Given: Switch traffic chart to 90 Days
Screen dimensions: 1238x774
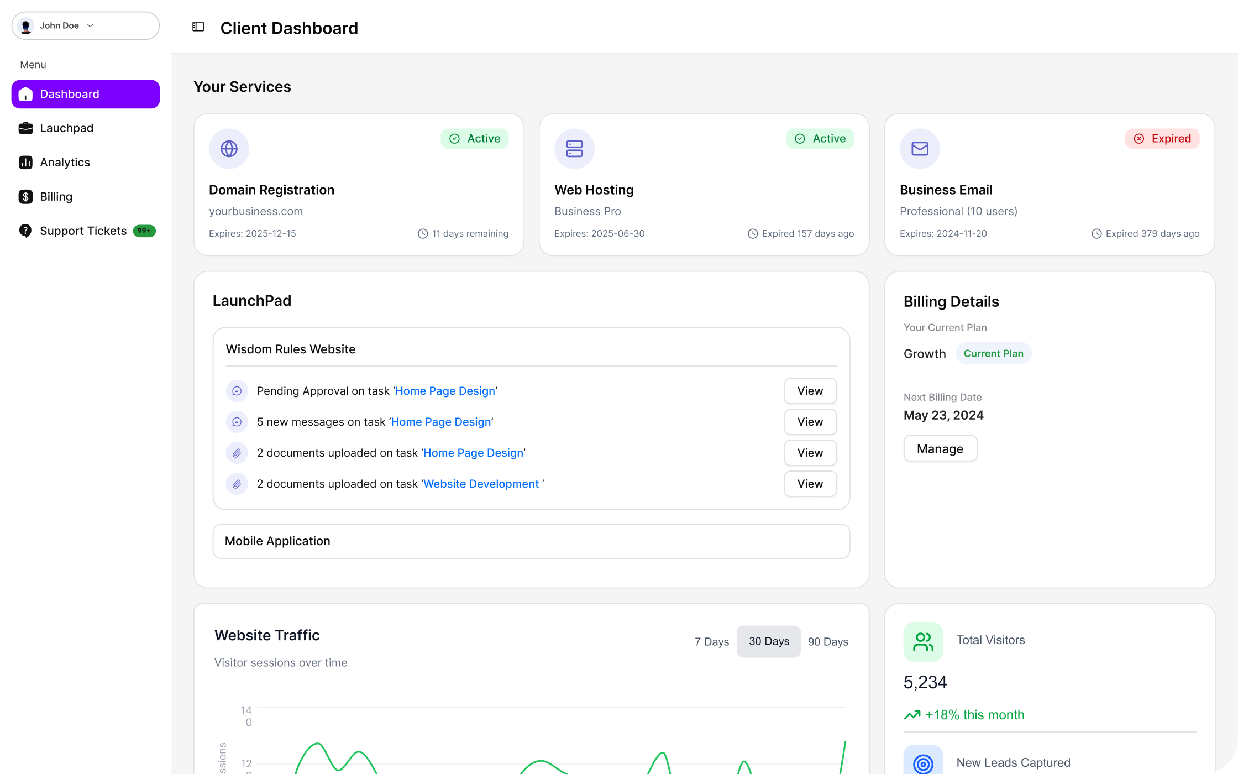Looking at the screenshot, I should 828,641.
